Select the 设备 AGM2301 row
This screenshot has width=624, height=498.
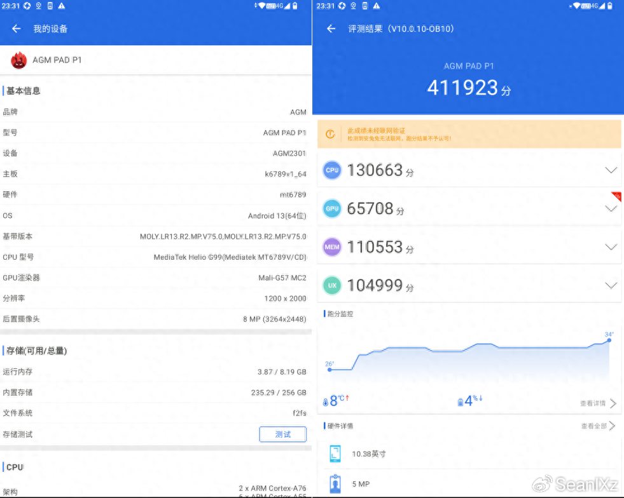[156, 154]
